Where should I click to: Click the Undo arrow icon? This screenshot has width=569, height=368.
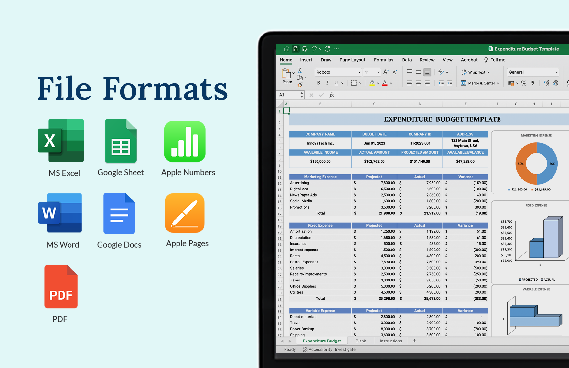314,49
